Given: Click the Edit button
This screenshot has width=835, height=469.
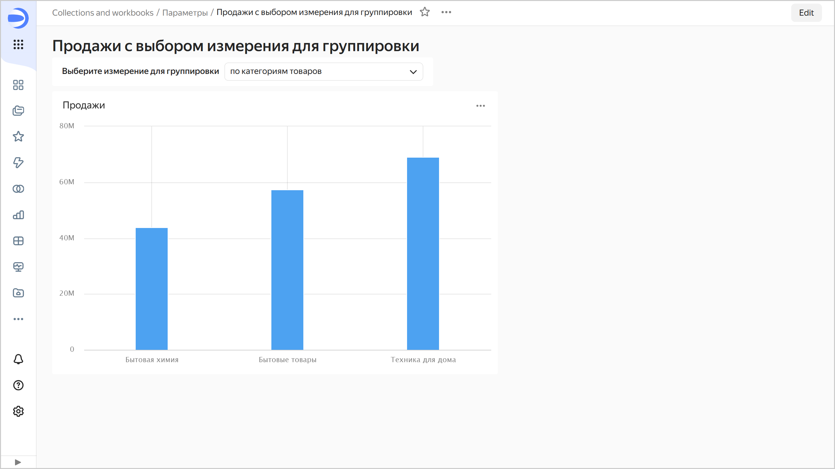Looking at the screenshot, I should click(806, 13).
